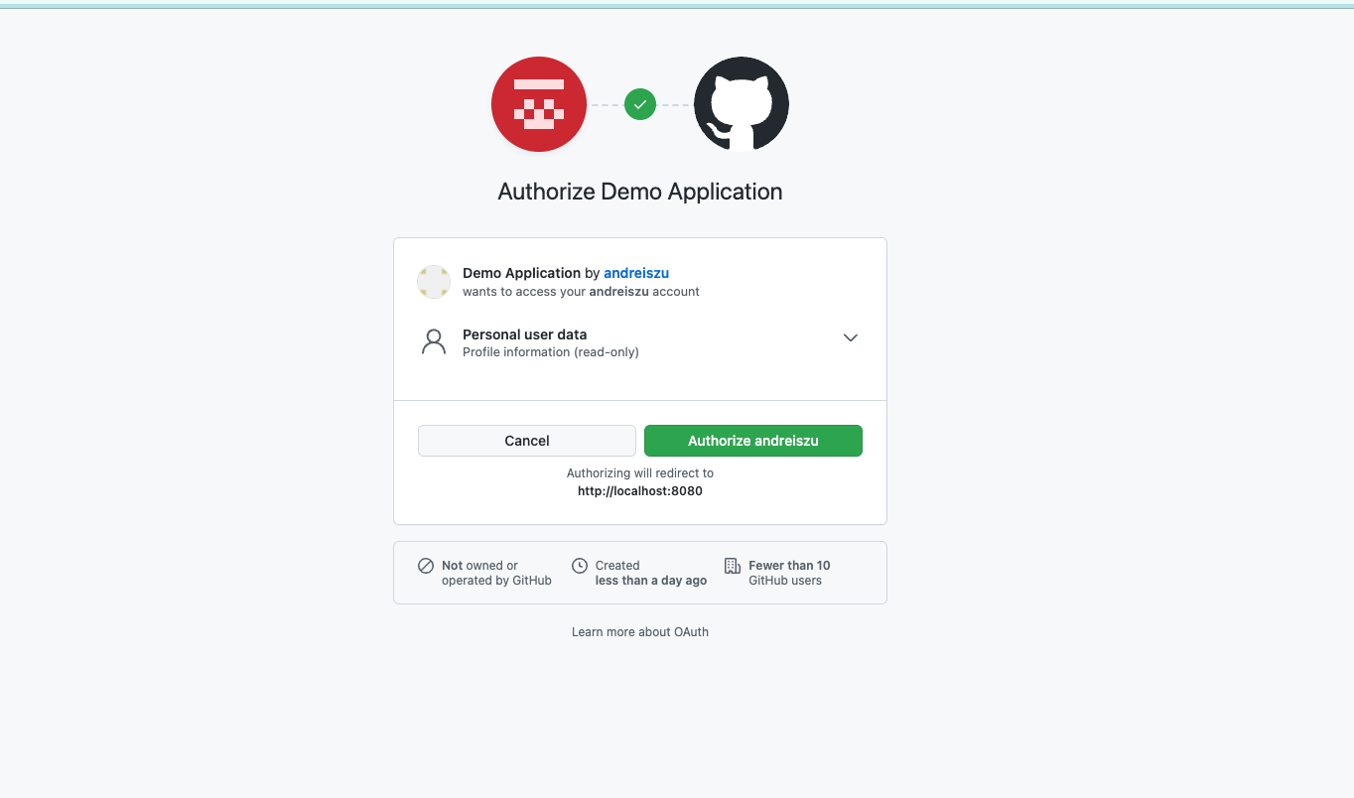Expand the Personal user data chevron

(x=850, y=337)
